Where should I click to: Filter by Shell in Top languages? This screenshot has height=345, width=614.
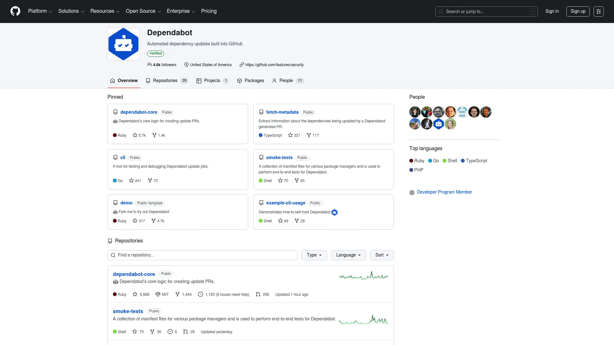450,161
